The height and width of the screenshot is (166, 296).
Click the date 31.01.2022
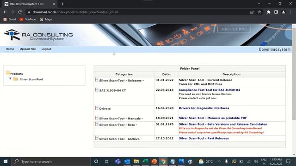[x=165, y=80]
